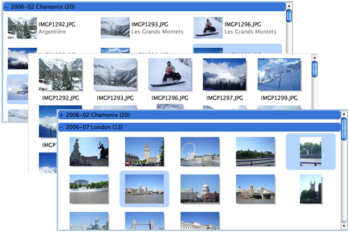Viewport: 349px width, 232px height.
Task: Select IMGP1292.JPG thumbnail in the back list window
Action: point(22,28)
